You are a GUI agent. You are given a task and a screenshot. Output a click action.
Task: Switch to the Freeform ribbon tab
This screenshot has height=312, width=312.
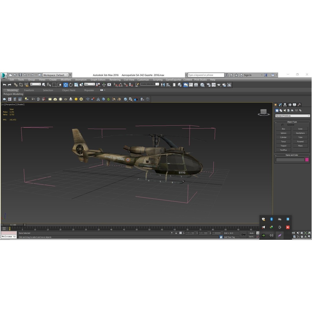29,90
